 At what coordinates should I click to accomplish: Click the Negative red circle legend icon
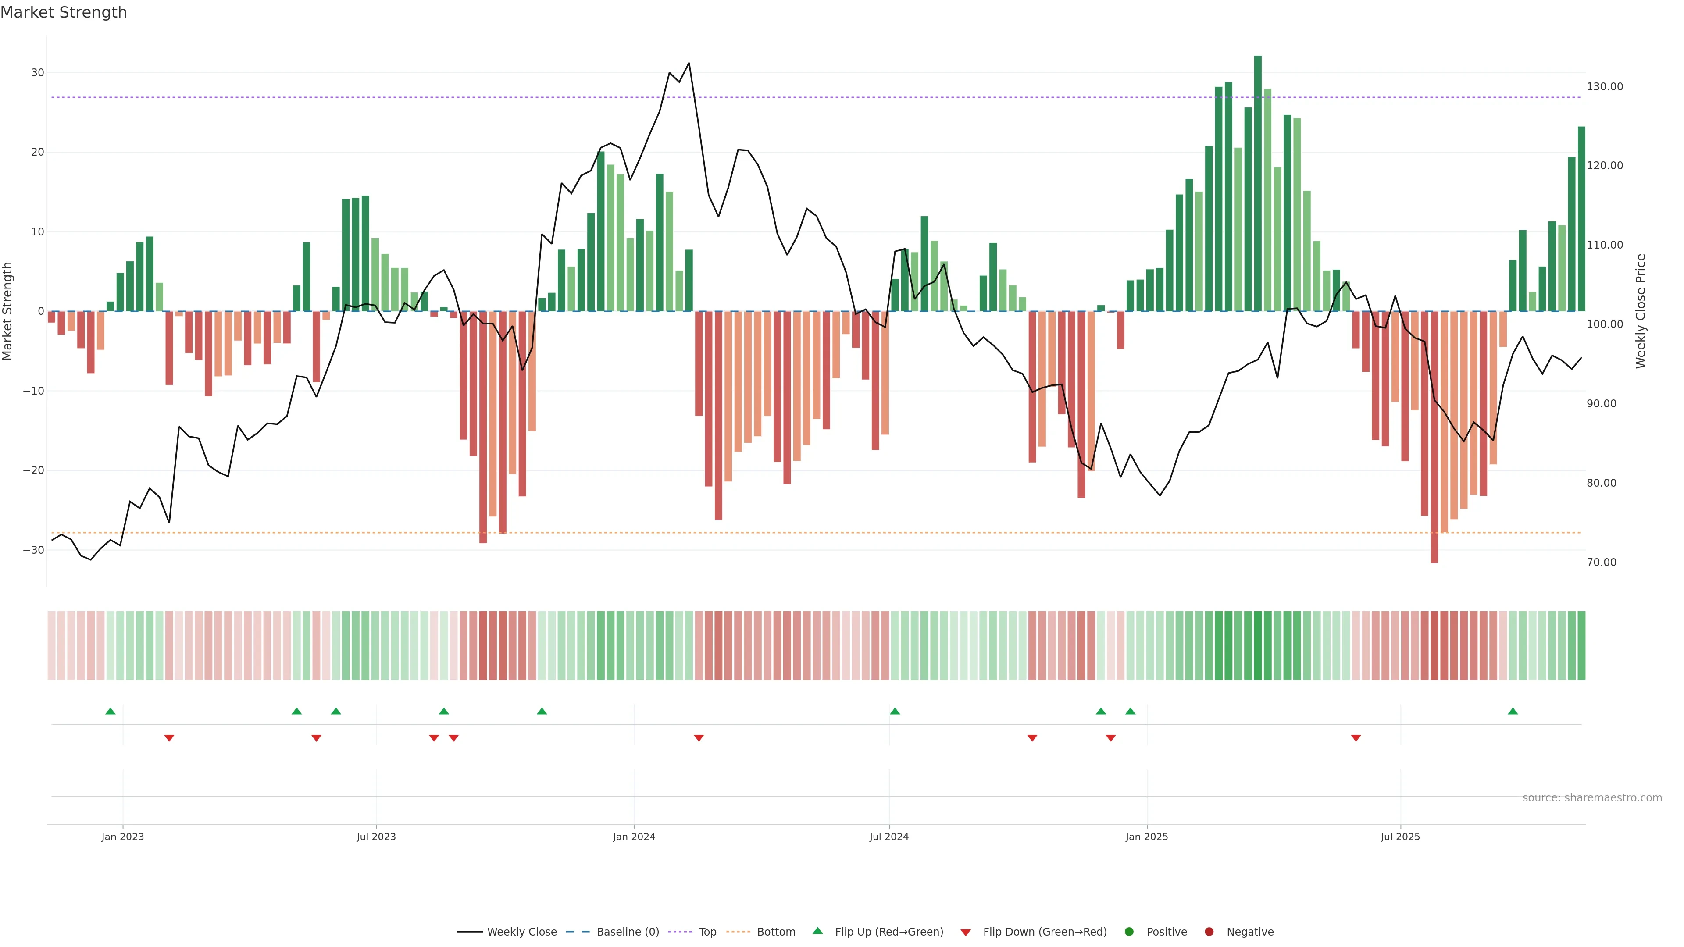(1209, 932)
